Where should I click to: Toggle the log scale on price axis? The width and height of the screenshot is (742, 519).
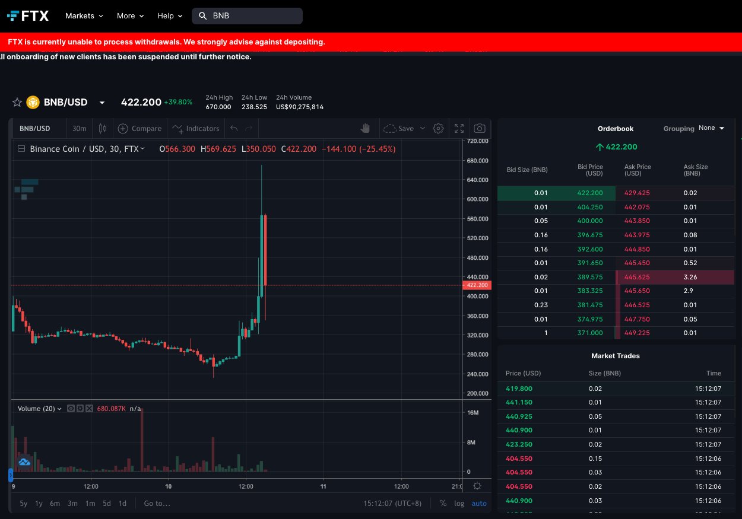459,503
